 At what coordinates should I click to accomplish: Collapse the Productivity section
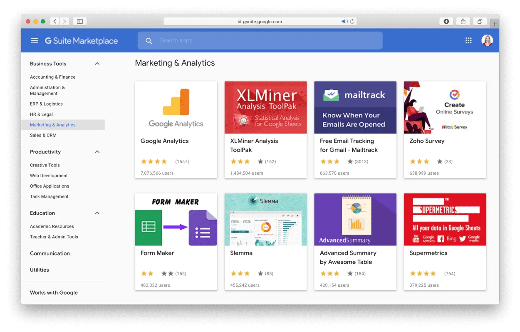pos(97,152)
